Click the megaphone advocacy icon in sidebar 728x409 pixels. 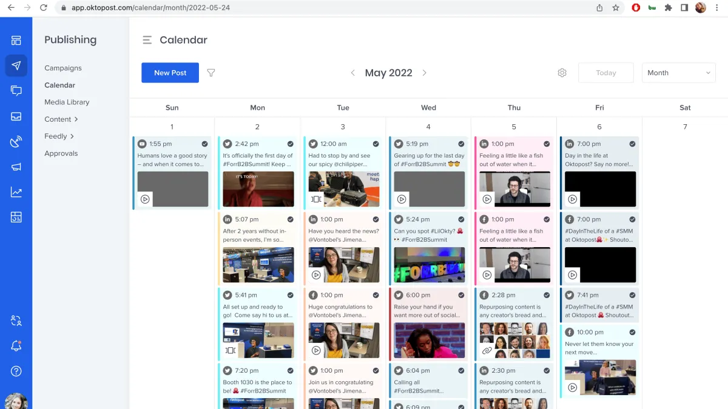pos(16,167)
